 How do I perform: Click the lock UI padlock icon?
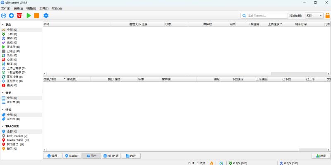coord(327,16)
